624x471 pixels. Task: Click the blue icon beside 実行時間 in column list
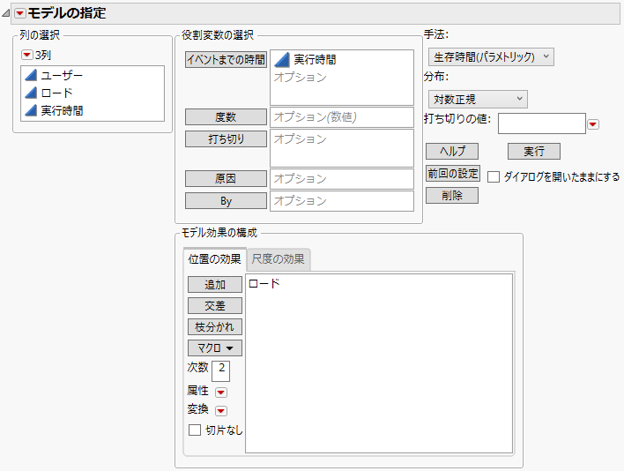click(31, 110)
